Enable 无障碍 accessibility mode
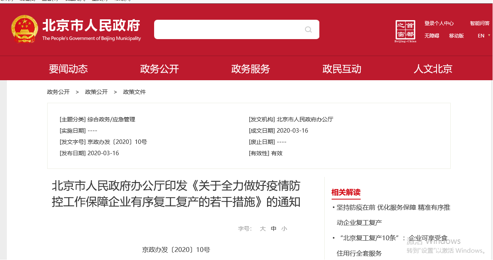Viewport: 493px width, 260px height. [432, 36]
